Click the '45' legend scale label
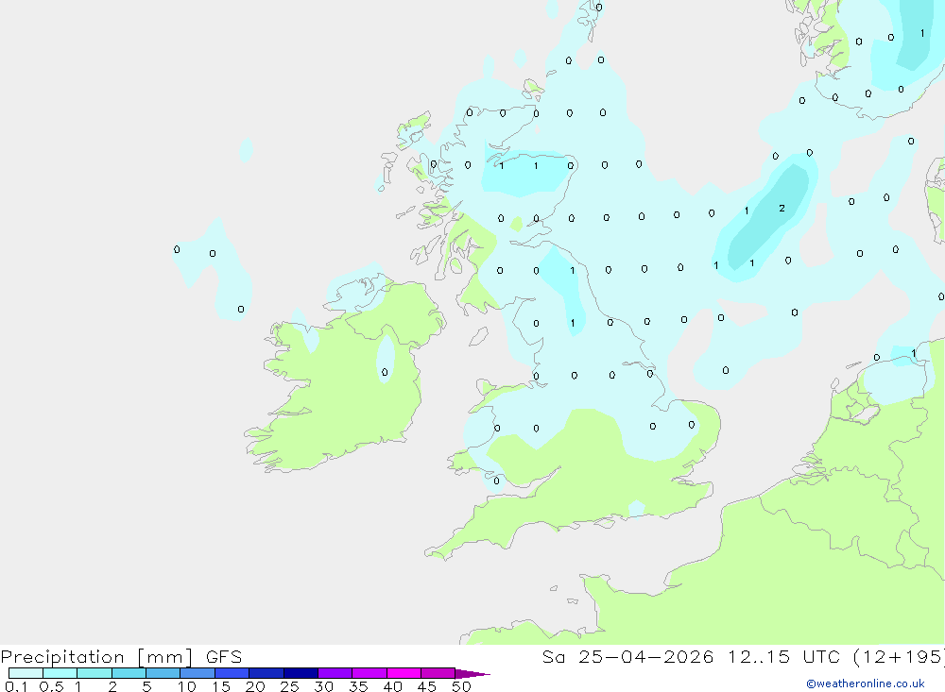 427,686
